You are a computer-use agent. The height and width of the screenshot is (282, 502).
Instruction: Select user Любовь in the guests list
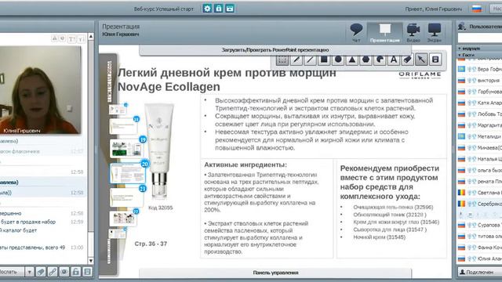tap(479, 114)
